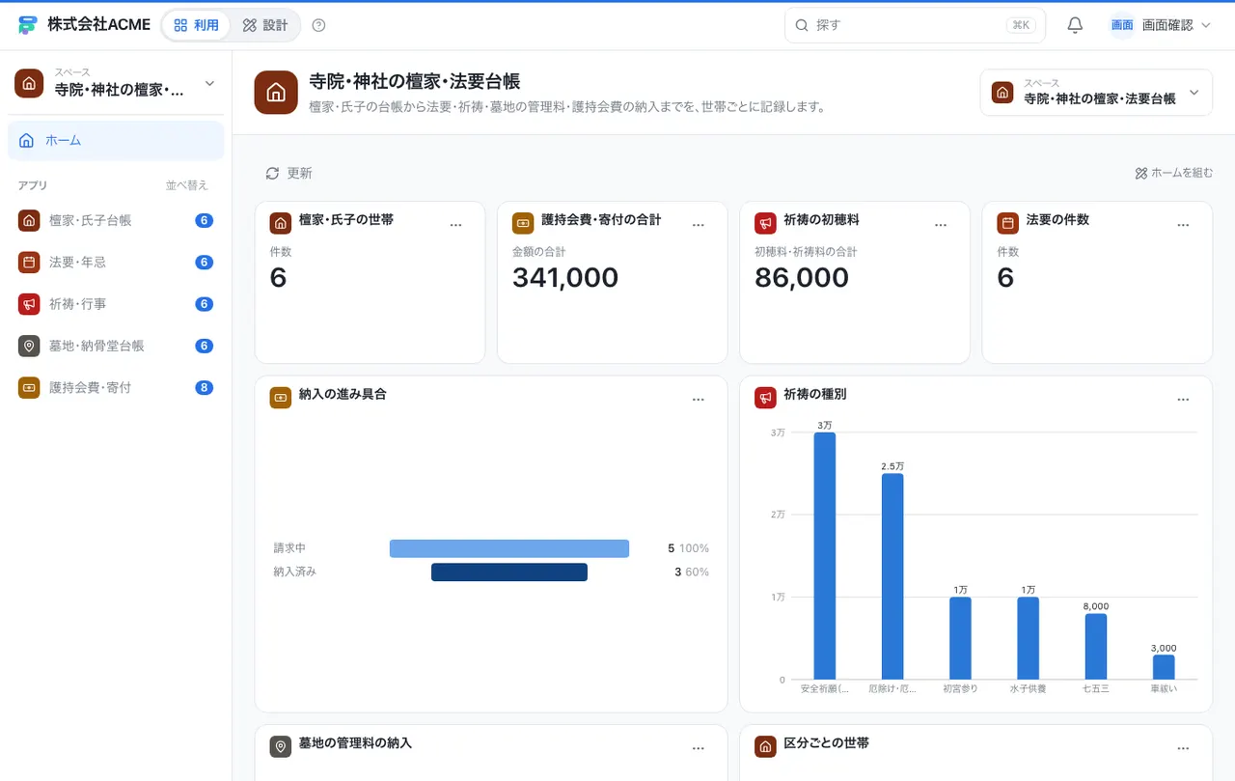Open 祈祷・行事 app in sidebar

[116, 304]
